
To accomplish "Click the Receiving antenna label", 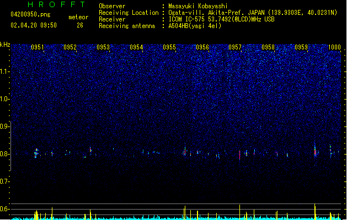I will (x=127, y=26).
